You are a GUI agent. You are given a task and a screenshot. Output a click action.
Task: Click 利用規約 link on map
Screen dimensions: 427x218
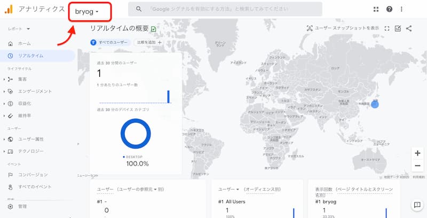tap(418, 177)
